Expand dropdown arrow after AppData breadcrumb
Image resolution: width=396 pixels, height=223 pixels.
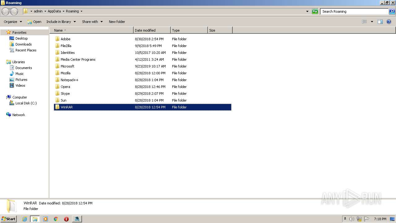click(63, 11)
